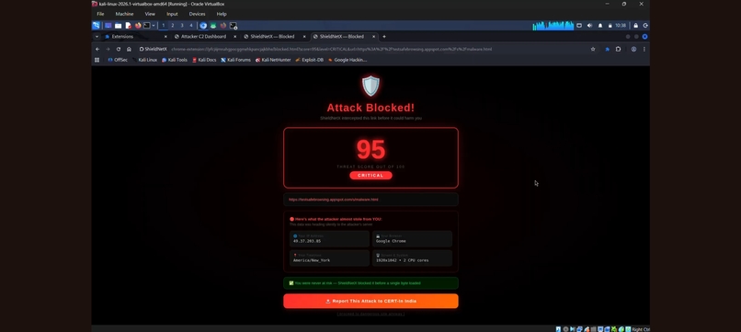This screenshot has height=332, width=741.
Task: Switch to workspace 2
Action: [173, 26]
